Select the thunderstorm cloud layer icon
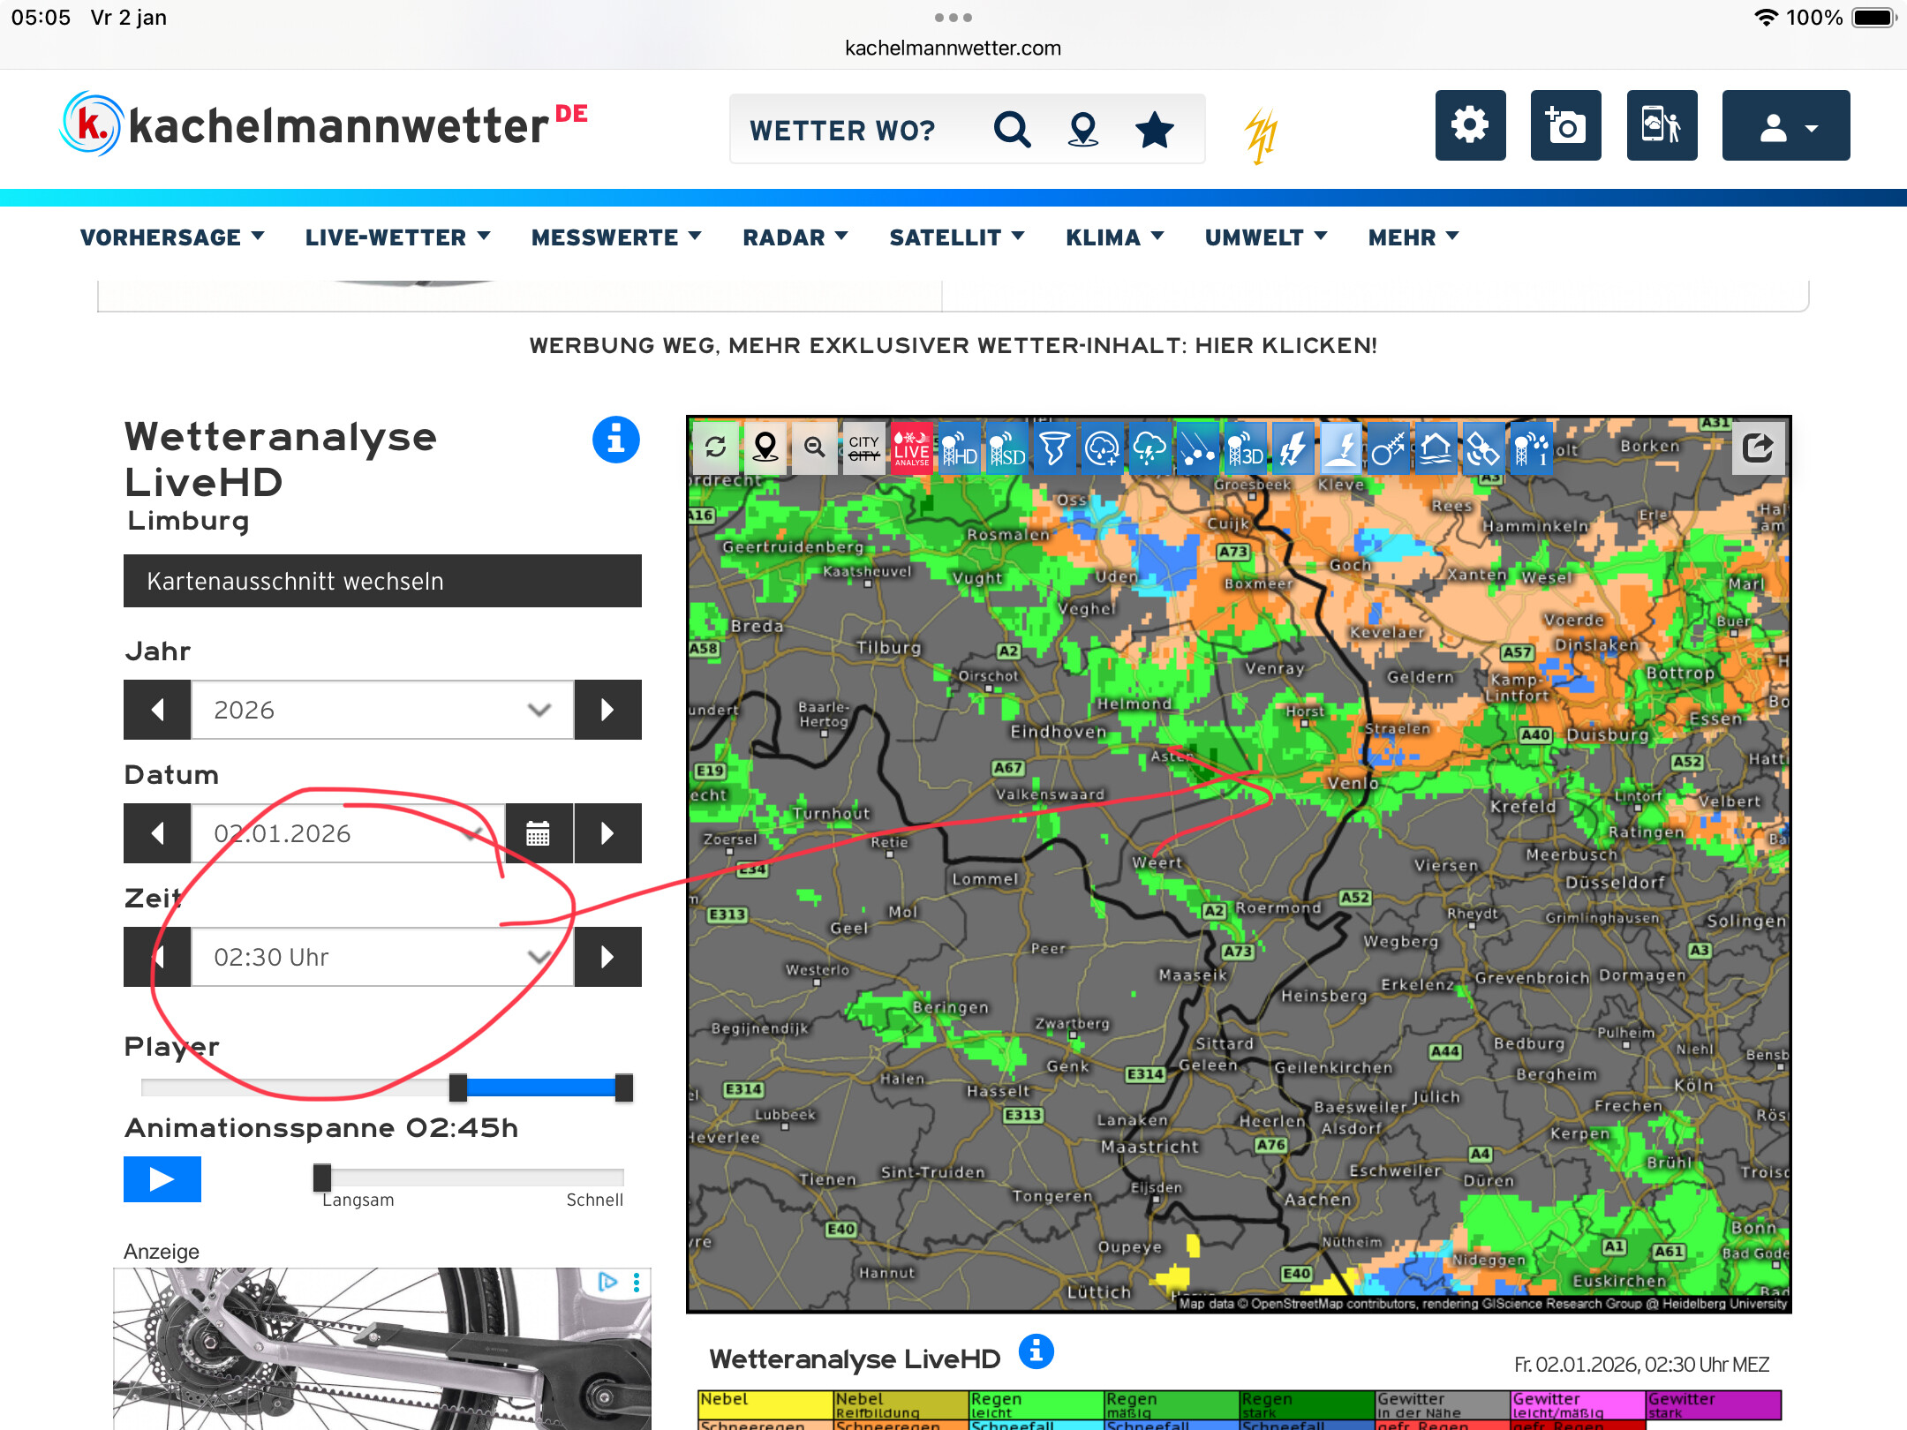Image resolution: width=1907 pixels, height=1430 pixels. pos(1150,448)
